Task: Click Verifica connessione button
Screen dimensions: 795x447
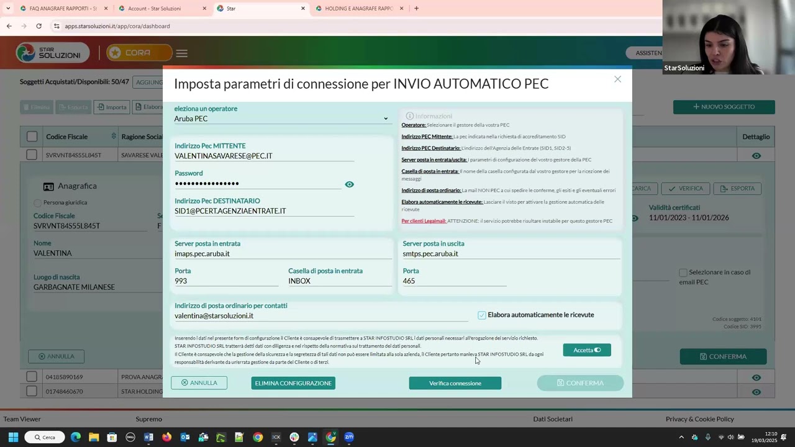Action: [455, 383]
